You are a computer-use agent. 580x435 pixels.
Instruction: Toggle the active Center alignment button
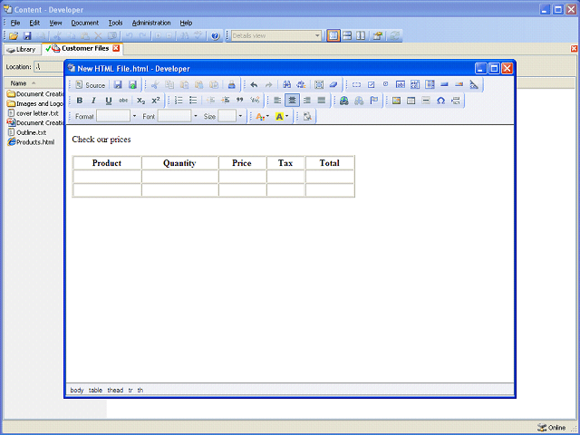pyautogui.click(x=292, y=101)
